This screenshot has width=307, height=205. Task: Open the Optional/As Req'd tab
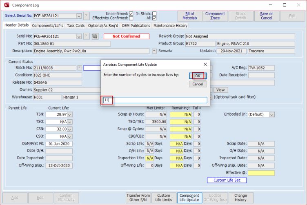point(103,26)
